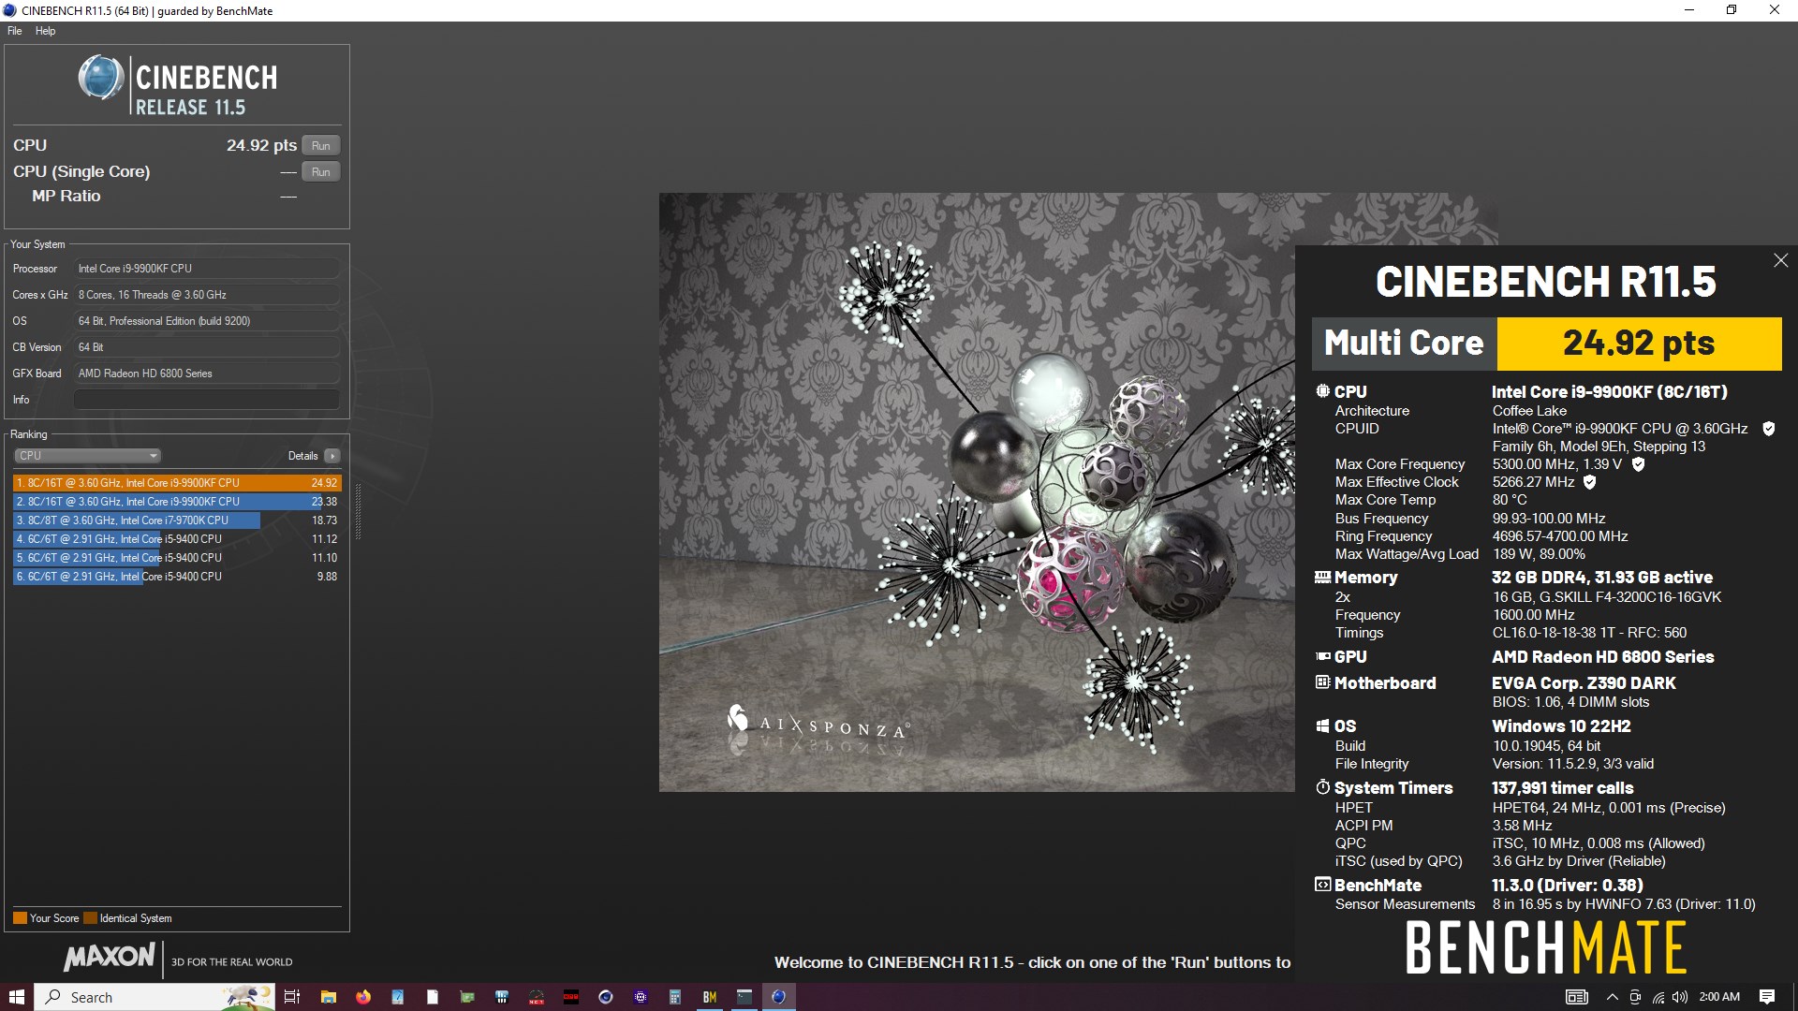Select top ranking row scoring 24.92
The height and width of the screenshot is (1011, 1798).
[177, 483]
